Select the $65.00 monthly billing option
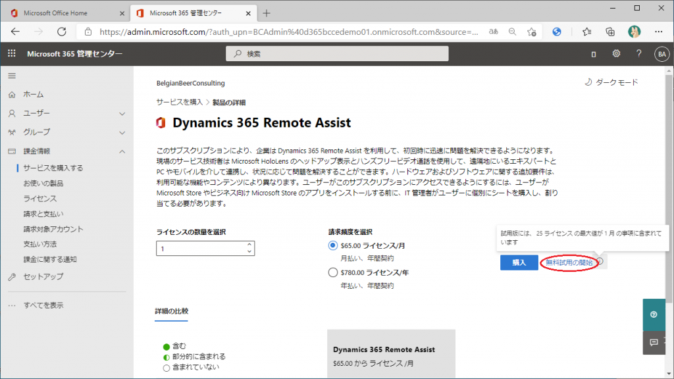 pyautogui.click(x=332, y=246)
